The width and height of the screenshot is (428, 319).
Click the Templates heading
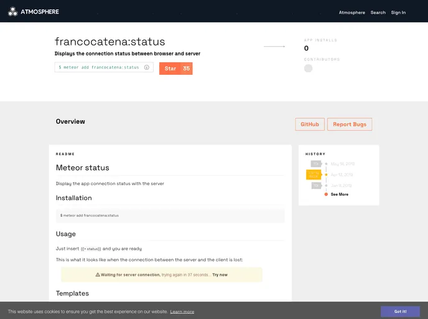pyautogui.click(x=72, y=293)
